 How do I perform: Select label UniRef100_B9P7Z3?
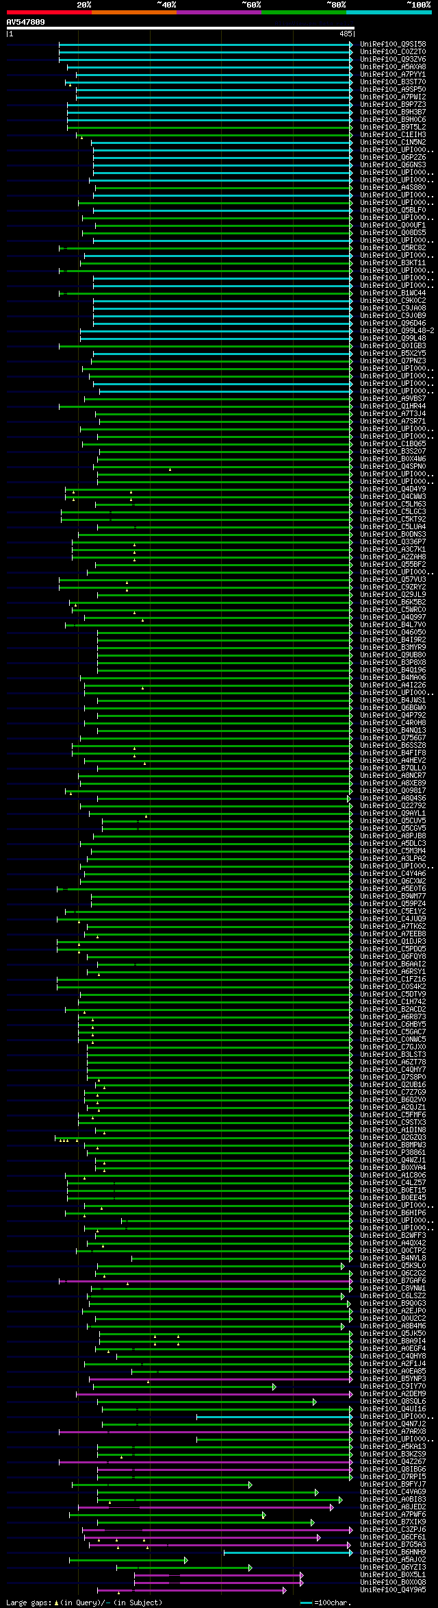click(x=393, y=104)
